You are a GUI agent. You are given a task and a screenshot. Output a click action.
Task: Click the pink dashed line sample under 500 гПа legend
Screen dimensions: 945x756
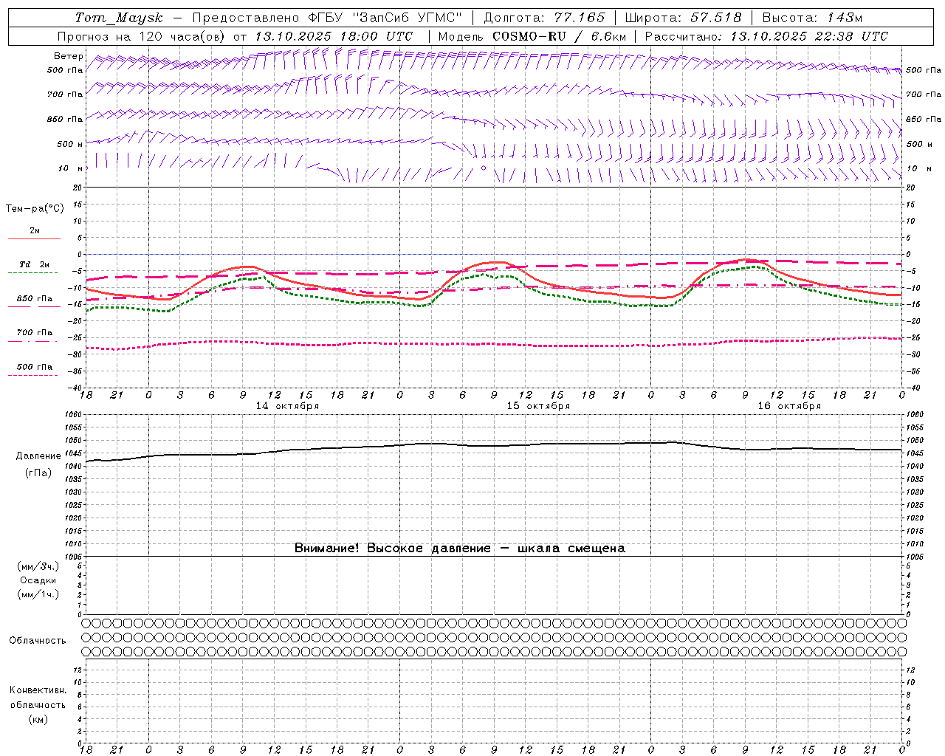coord(33,375)
